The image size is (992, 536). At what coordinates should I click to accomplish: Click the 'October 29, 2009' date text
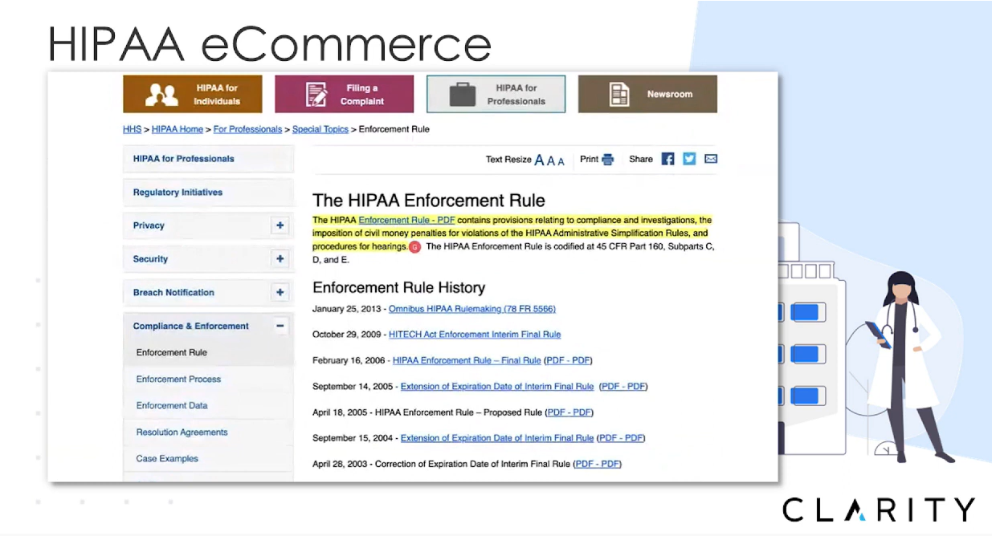[x=346, y=335]
